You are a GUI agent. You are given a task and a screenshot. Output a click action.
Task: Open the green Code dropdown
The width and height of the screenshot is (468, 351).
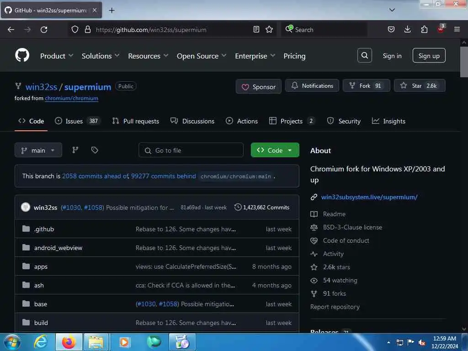click(x=275, y=150)
